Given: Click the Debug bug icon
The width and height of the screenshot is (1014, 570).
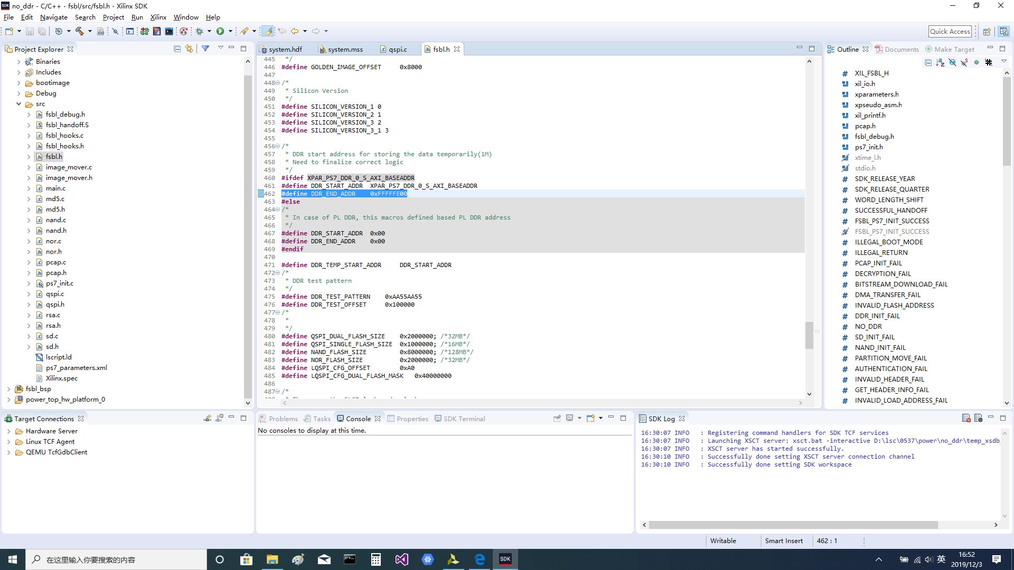Looking at the screenshot, I should pyautogui.click(x=200, y=31).
